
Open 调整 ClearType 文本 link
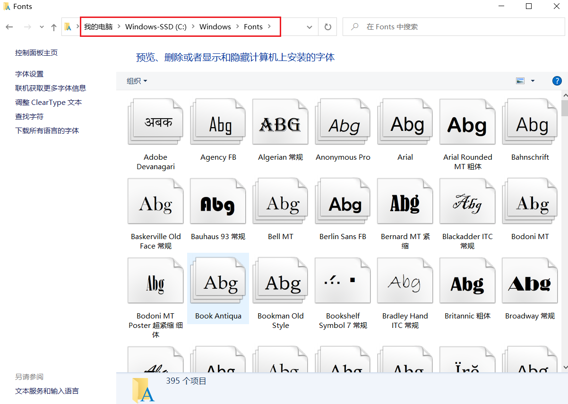49,103
